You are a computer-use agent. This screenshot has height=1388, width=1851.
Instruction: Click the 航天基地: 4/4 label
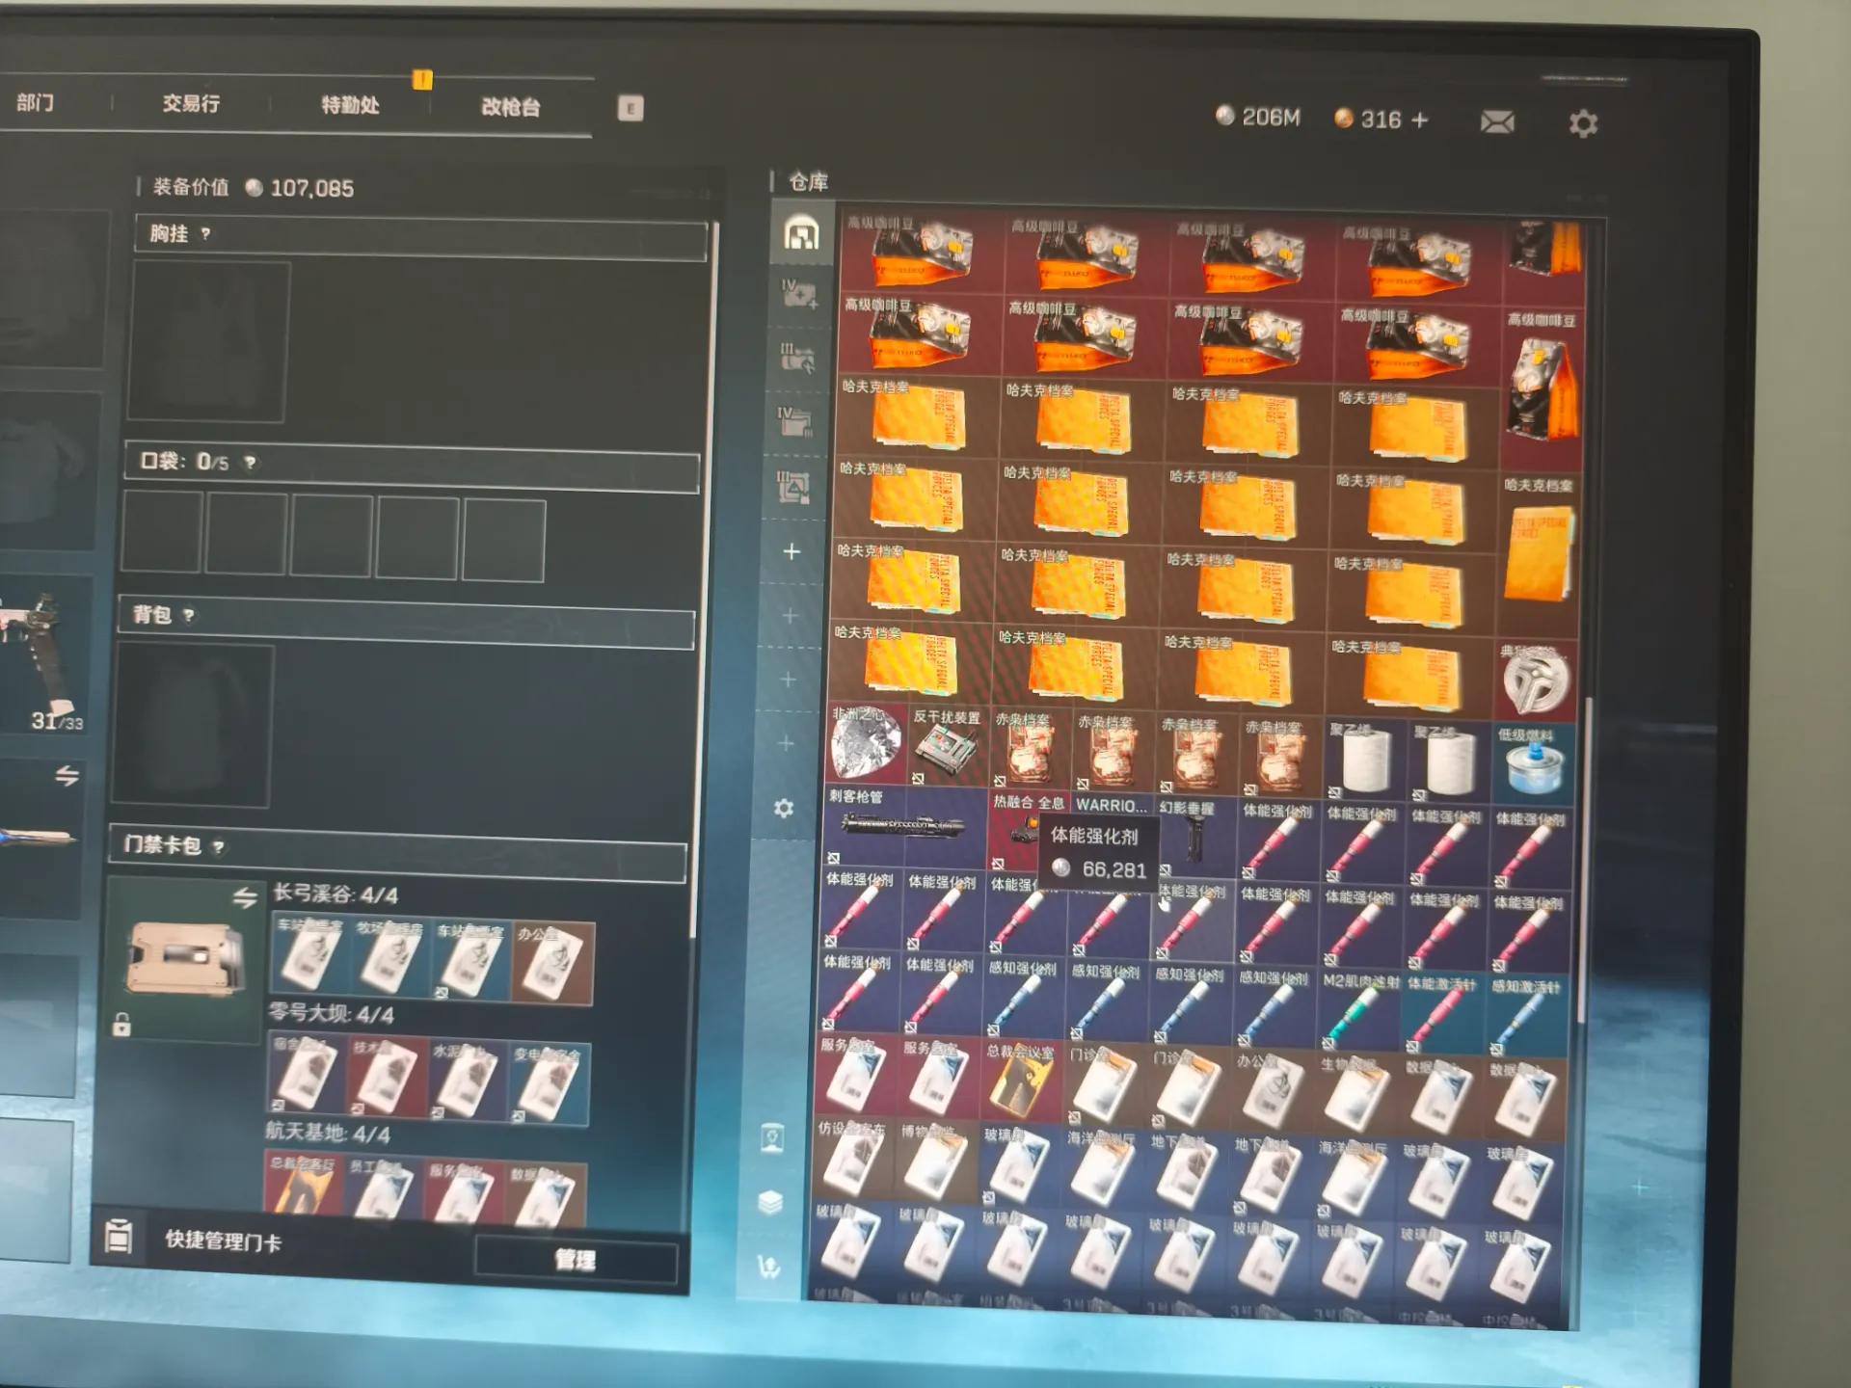point(328,1134)
